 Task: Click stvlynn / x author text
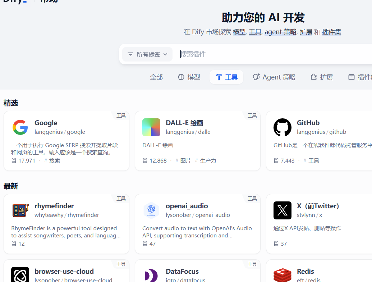click(309, 215)
